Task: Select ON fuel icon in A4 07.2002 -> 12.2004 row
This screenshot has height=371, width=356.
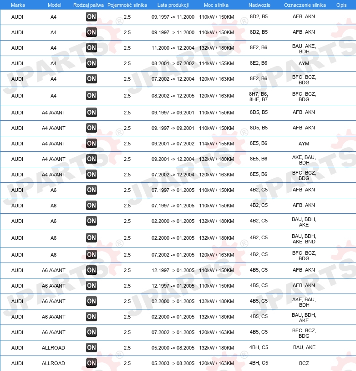Action: tap(92, 79)
